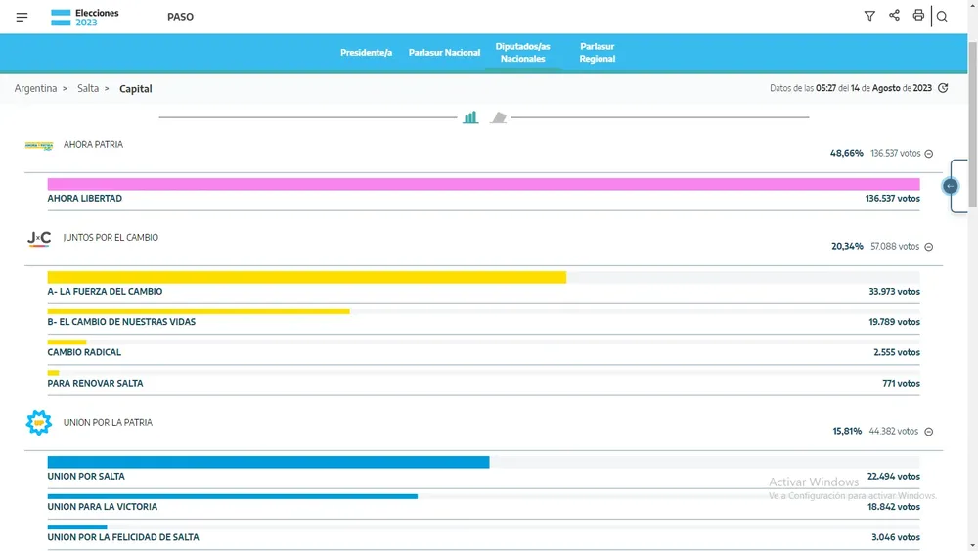Open the side panel arrow button
Viewport: 978px width, 551px height.
pyautogui.click(x=950, y=186)
